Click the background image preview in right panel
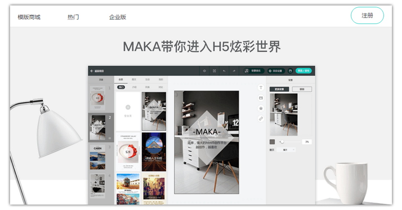The image size is (402, 210). click(x=284, y=115)
